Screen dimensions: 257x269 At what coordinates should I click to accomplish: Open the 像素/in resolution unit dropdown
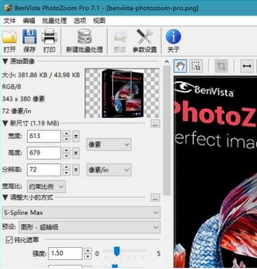click(109, 170)
